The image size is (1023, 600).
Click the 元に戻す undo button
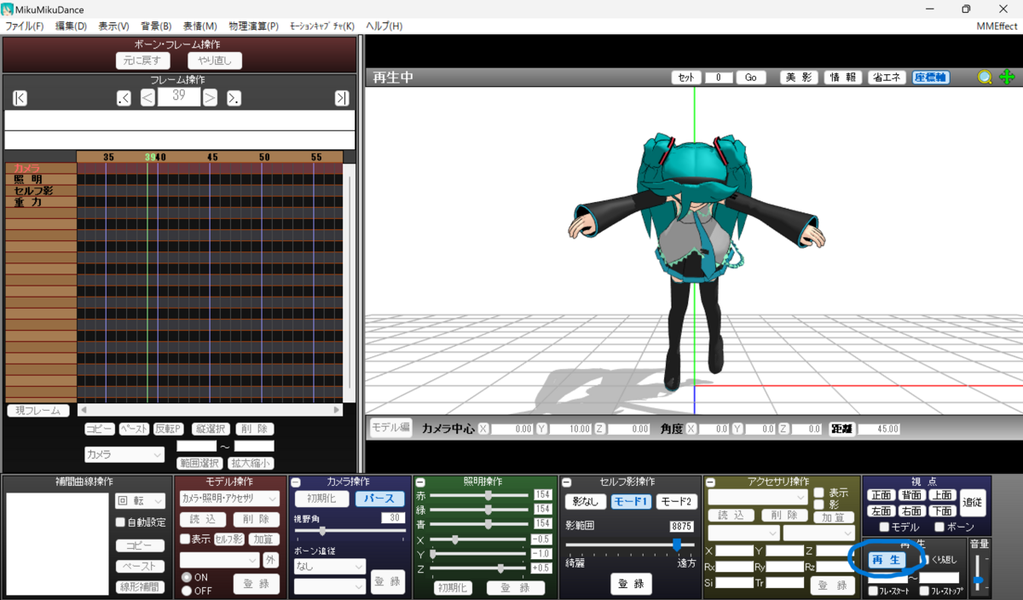coord(143,61)
